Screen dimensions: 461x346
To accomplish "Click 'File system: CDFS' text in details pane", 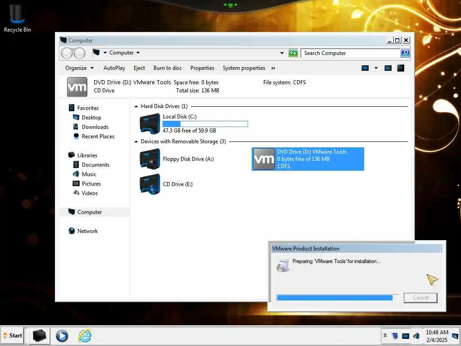I will click(285, 82).
